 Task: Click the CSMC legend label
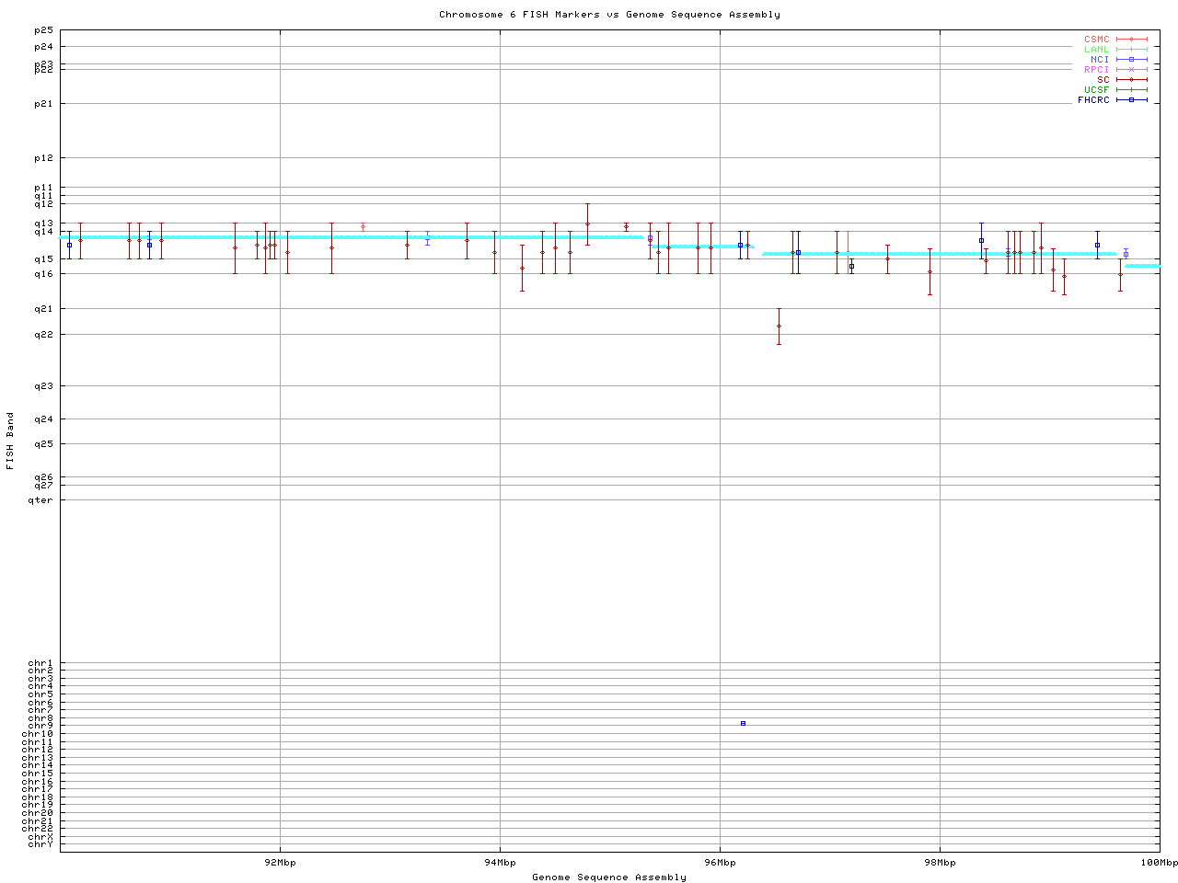1096,40
